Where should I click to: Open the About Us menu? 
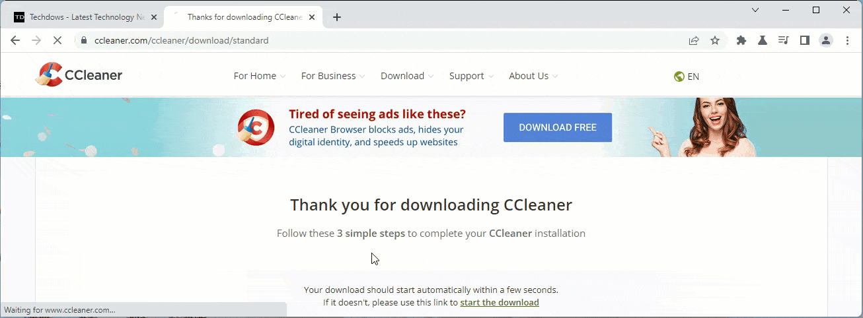(533, 76)
